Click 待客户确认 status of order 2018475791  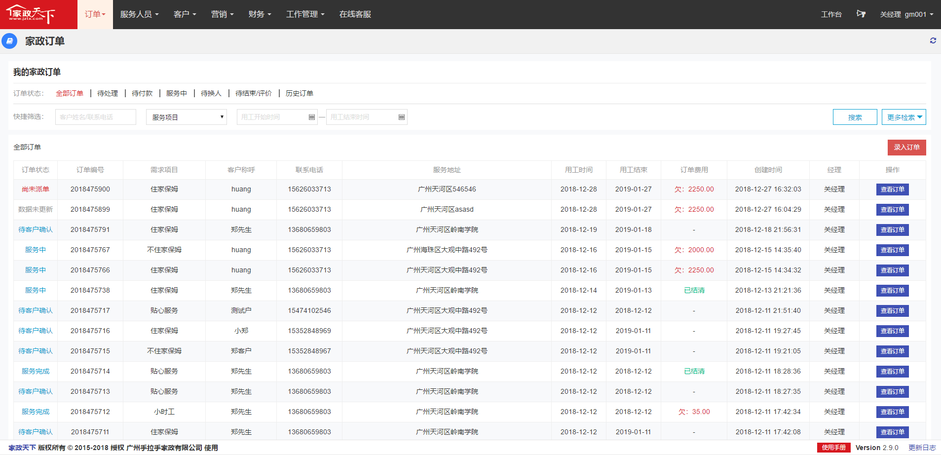click(36, 229)
